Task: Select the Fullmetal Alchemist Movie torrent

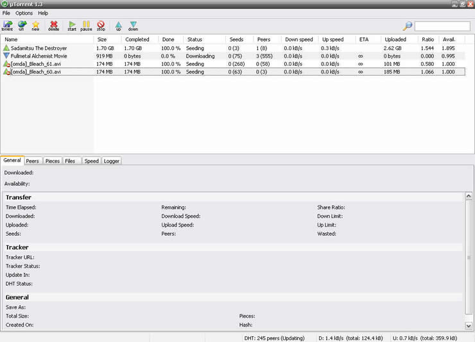Action: [233, 56]
